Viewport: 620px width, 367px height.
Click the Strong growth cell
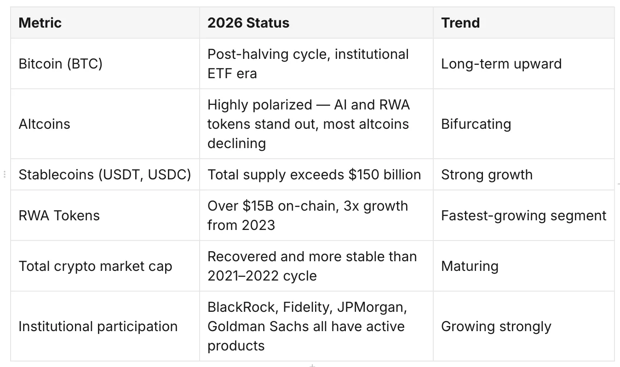click(523, 174)
